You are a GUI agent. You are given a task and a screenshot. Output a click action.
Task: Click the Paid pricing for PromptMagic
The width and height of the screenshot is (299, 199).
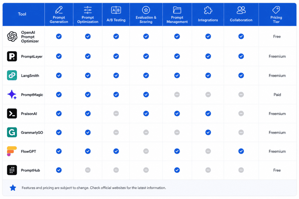coord(277,95)
